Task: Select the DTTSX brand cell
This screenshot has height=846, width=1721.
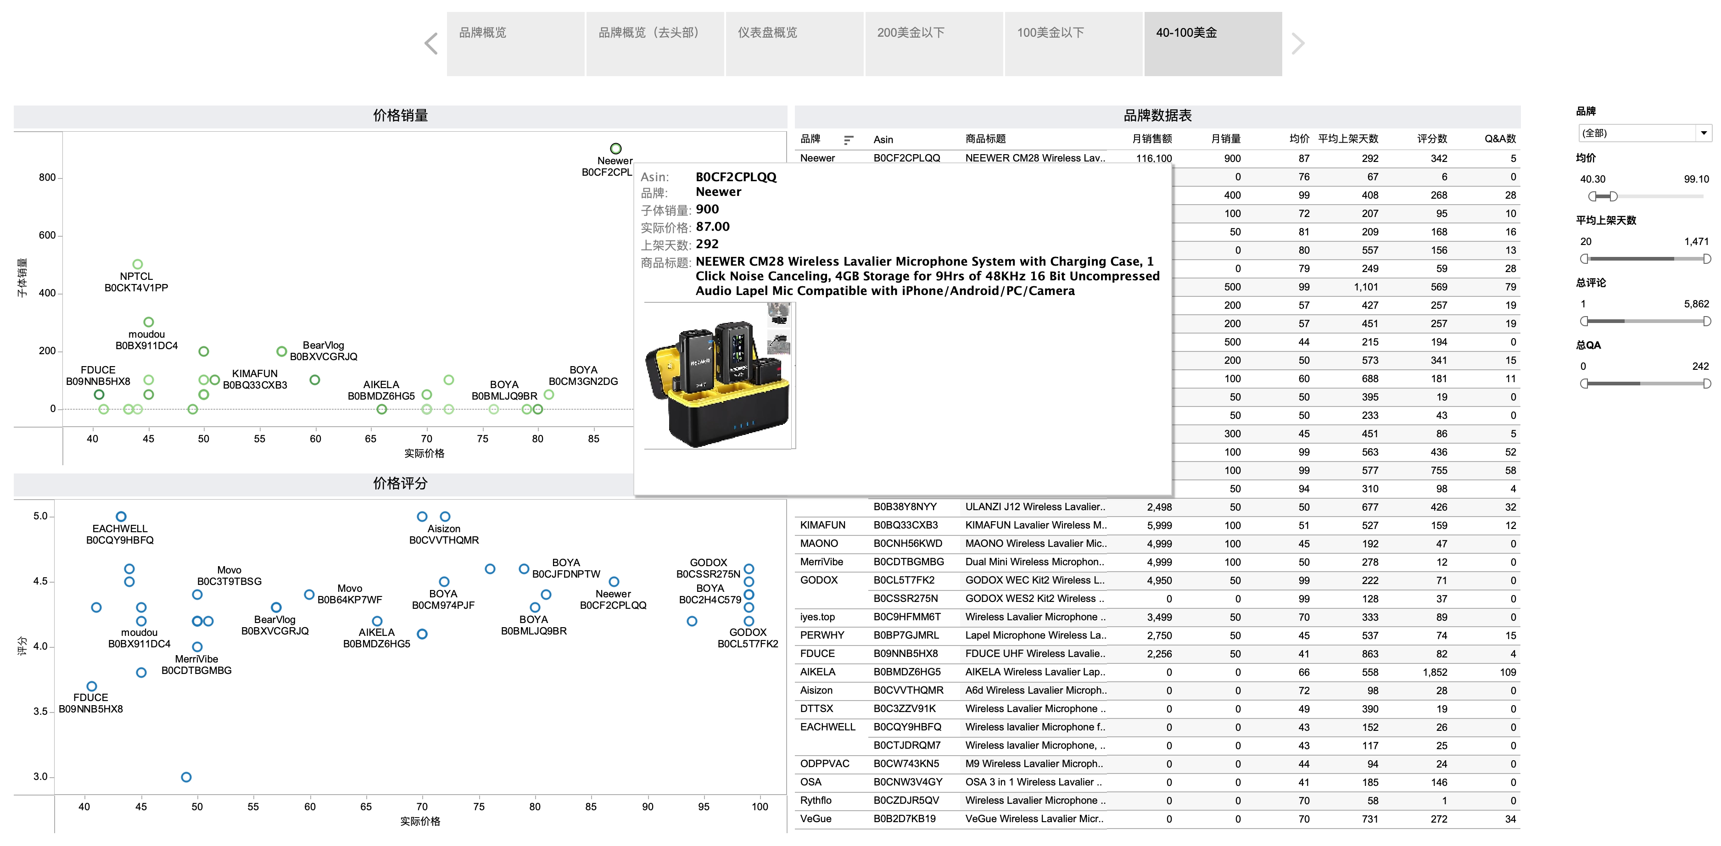Action: point(816,709)
